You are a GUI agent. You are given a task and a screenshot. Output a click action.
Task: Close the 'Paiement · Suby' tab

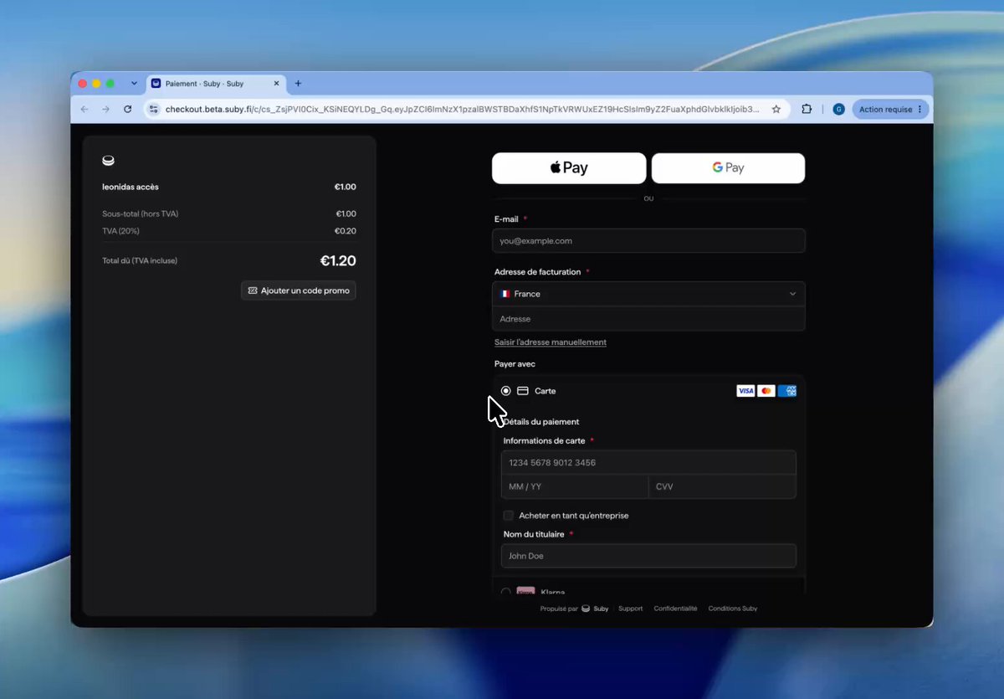[277, 84]
